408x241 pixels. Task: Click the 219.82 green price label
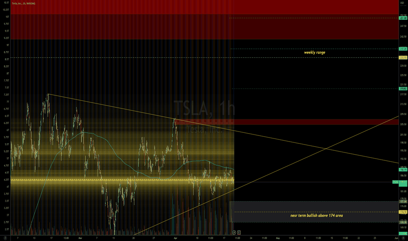tap(403, 89)
